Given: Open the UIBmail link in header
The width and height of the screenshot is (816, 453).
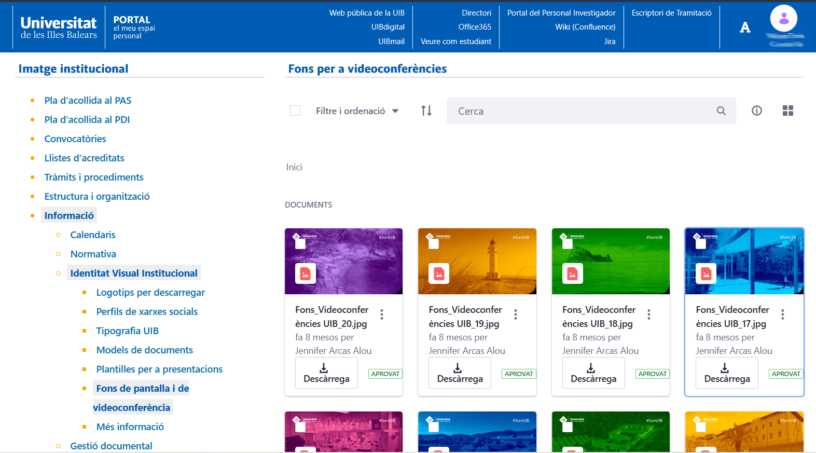Looking at the screenshot, I should pyautogui.click(x=391, y=42).
